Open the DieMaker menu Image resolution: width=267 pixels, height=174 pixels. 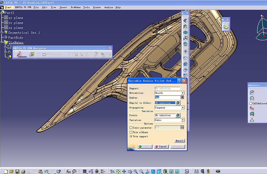[x=76, y=7]
